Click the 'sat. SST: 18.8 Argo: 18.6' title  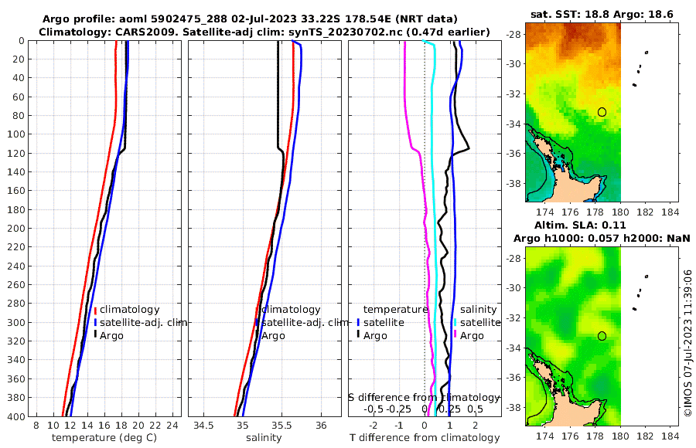coord(602,14)
